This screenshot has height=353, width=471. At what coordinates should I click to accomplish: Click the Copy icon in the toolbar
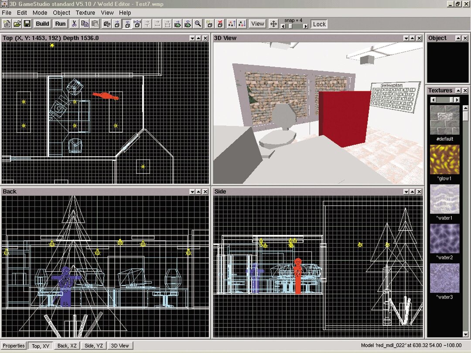click(x=85, y=24)
